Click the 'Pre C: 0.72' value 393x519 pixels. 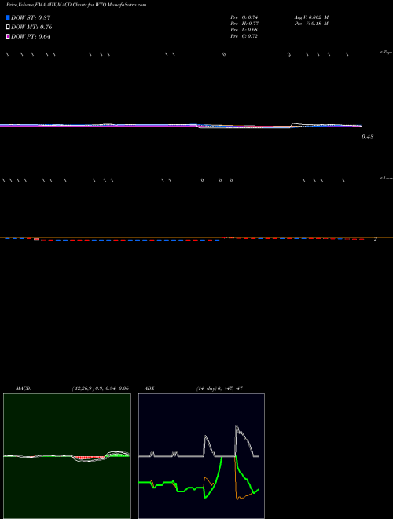click(x=244, y=36)
